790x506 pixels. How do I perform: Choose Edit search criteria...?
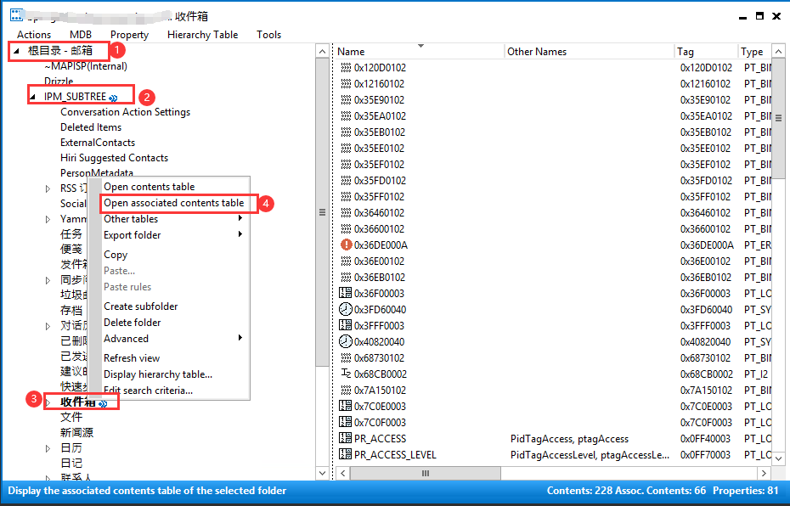[174, 391]
